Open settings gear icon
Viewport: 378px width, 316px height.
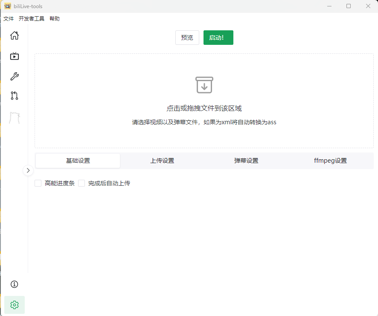point(15,305)
